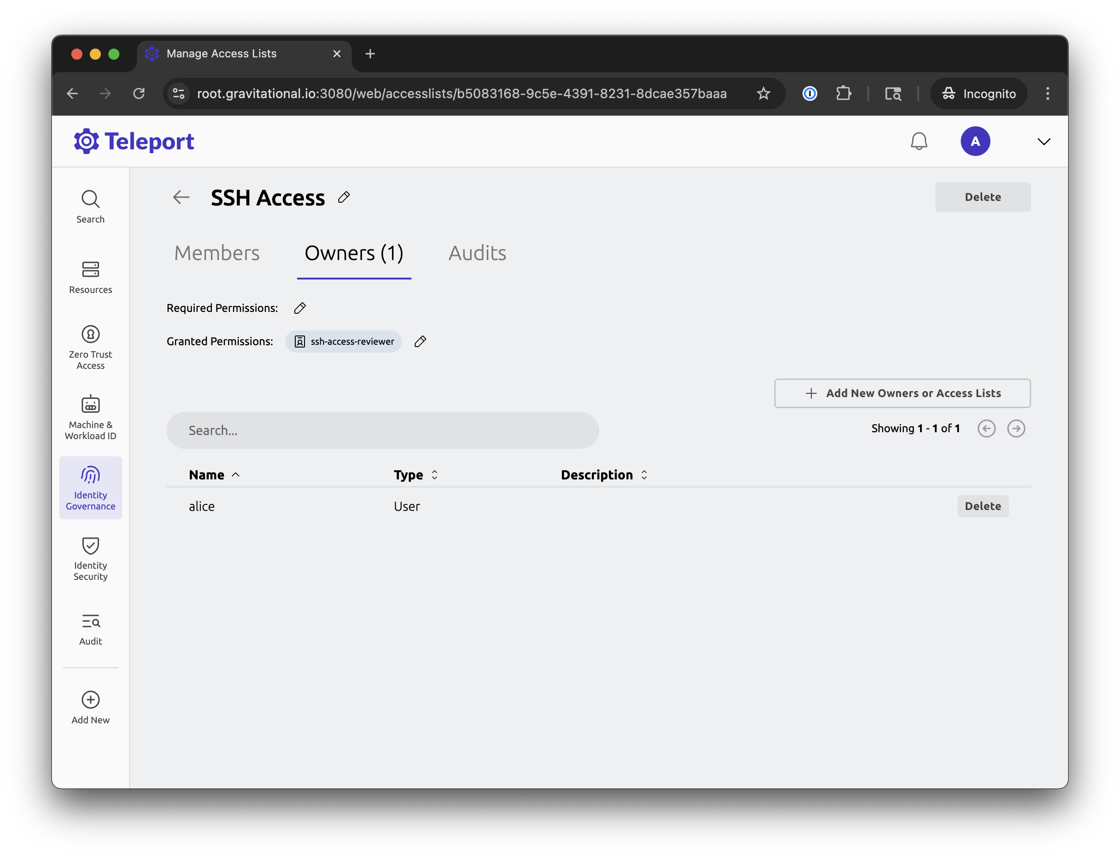Viewport: 1120px width, 857px height.
Task: Open Machine & Workload ID section
Action: (90, 417)
